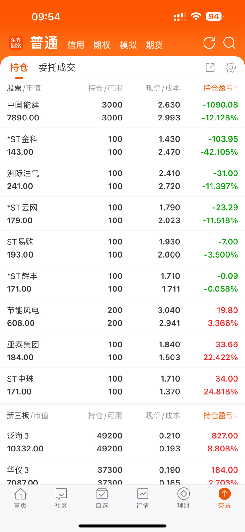Toggle sort on stock 持仓盈亏 column
Screen dimensions: 245x532
tap(221, 88)
